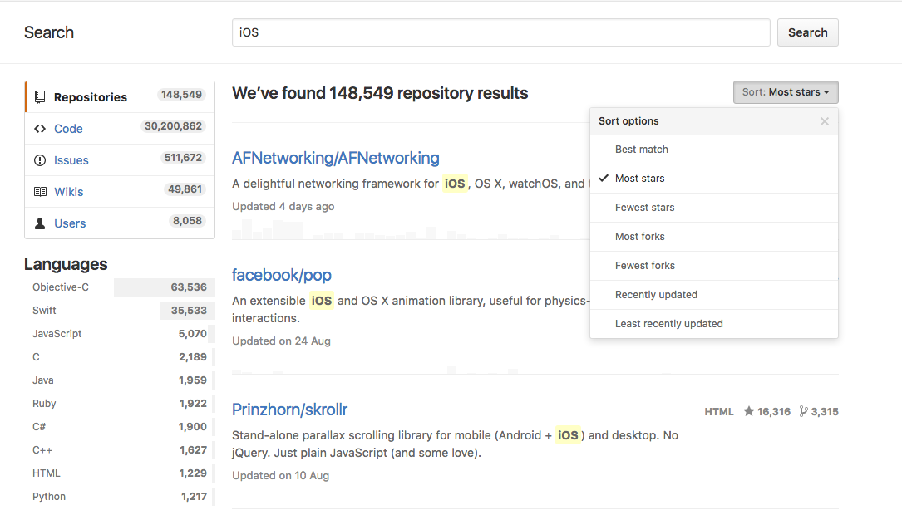Viewport: 902px width, 515px height.
Task: Focus the search input containing iOS
Action: 501,32
